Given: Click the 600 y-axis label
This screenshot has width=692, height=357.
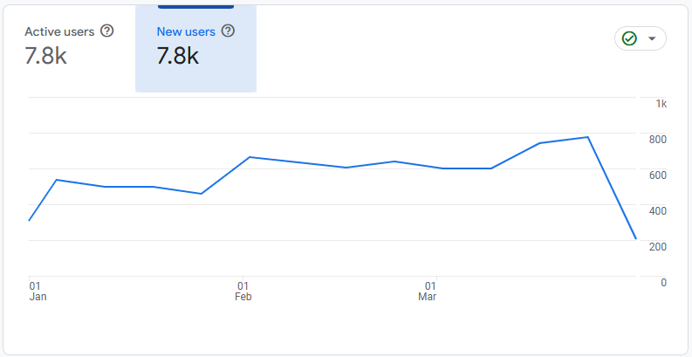Looking at the screenshot, I should click(658, 175).
